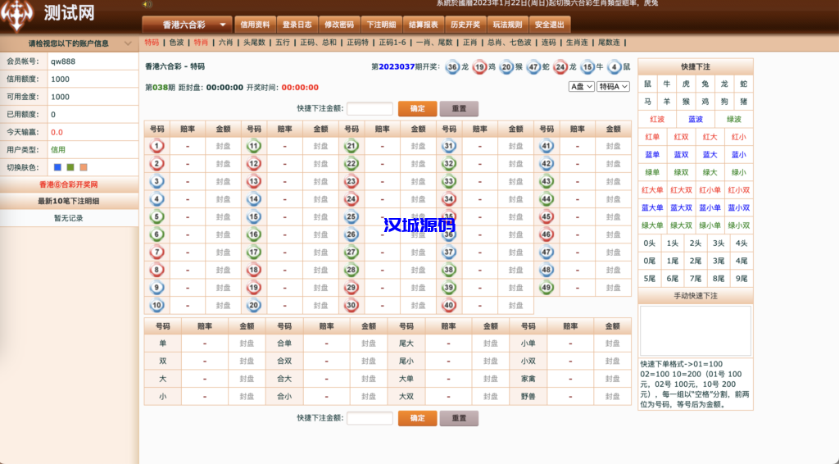Click number ball 40
839x464 pixels.
449,306
